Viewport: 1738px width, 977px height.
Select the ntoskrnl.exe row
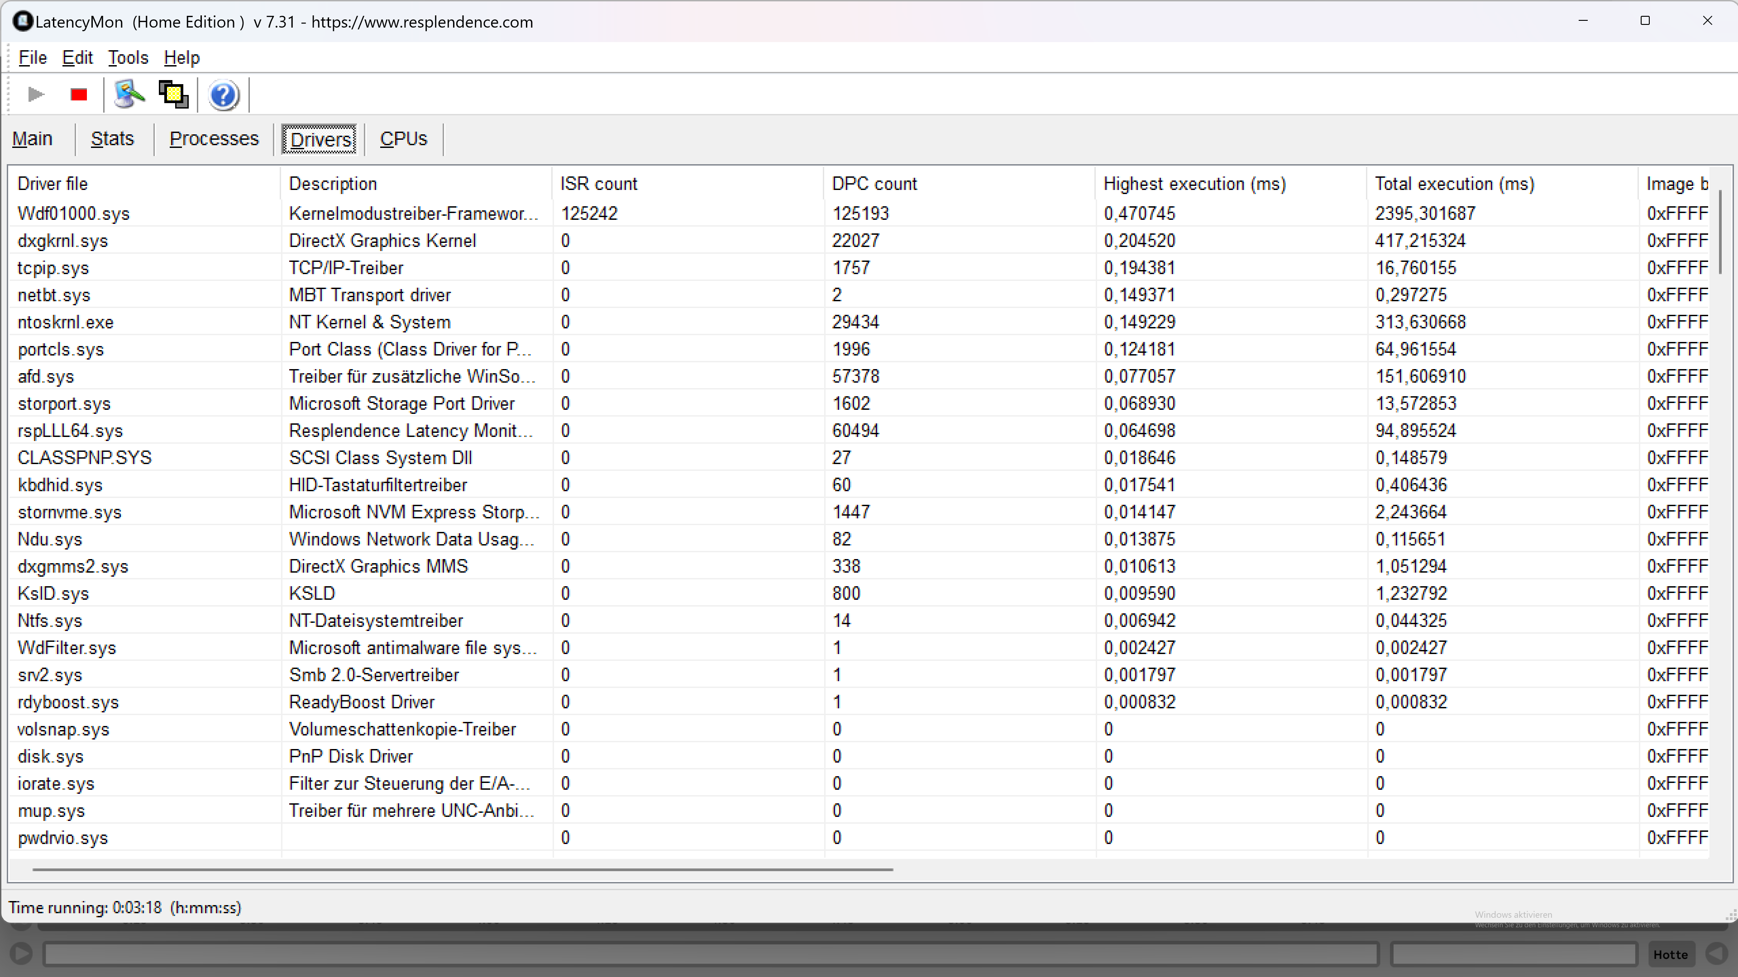pos(859,322)
